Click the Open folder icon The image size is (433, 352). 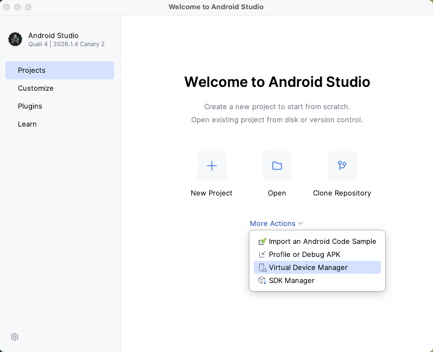277,166
